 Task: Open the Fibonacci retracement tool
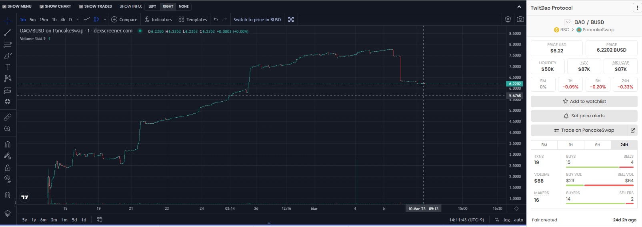8,44
